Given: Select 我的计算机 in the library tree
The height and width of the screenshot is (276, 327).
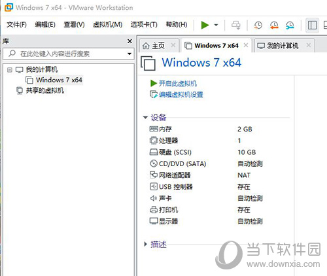Looking at the screenshot, I should (x=42, y=70).
